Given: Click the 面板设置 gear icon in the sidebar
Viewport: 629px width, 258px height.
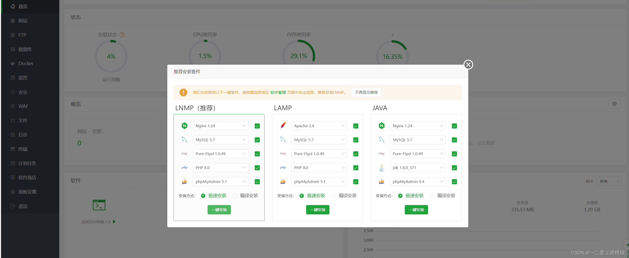Looking at the screenshot, I should [13, 192].
